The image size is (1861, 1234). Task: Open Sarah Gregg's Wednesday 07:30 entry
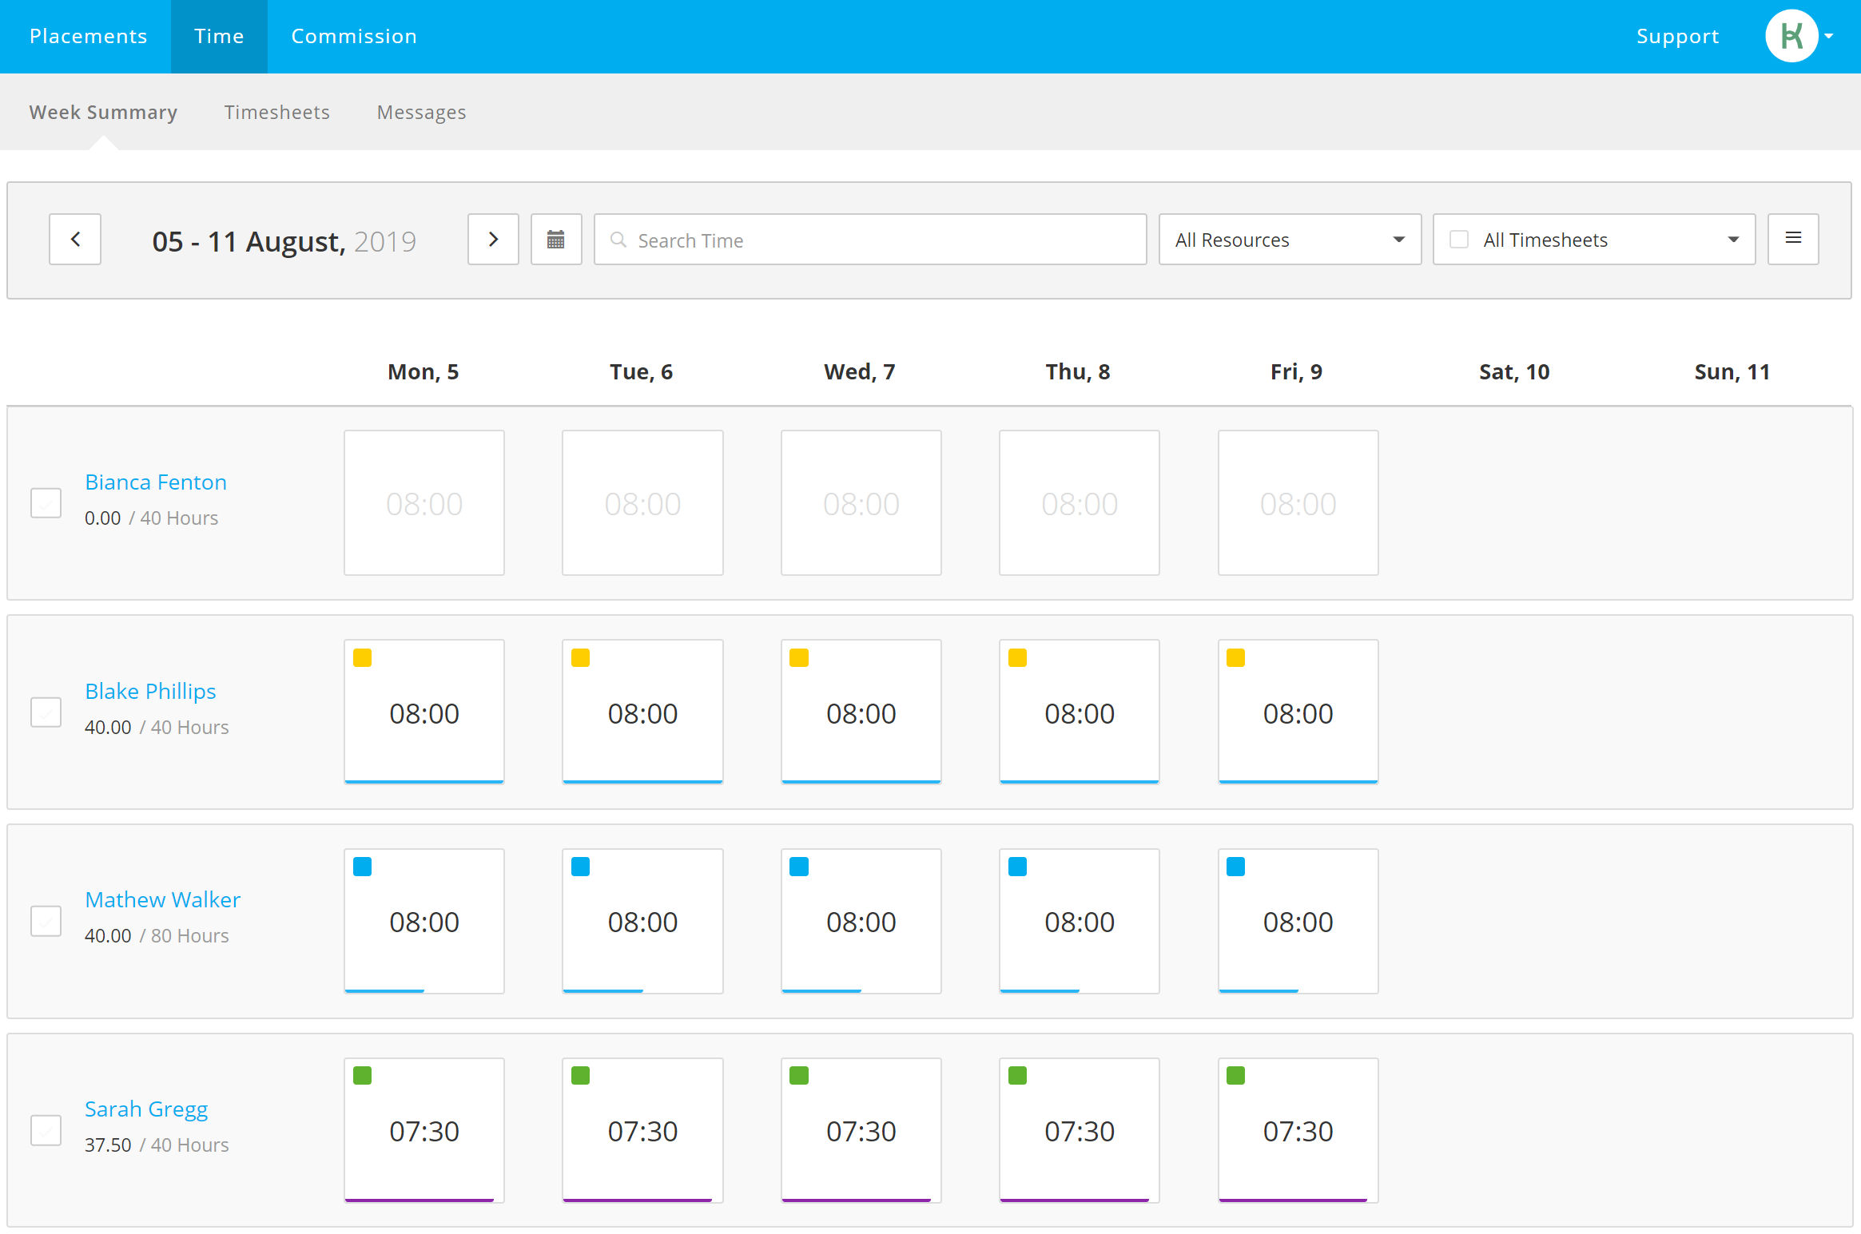coord(861,1130)
